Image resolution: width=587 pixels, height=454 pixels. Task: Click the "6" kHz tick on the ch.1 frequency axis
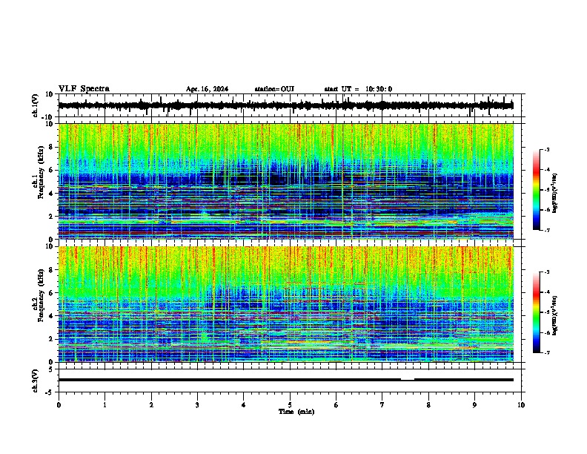[x=52, y=170]
